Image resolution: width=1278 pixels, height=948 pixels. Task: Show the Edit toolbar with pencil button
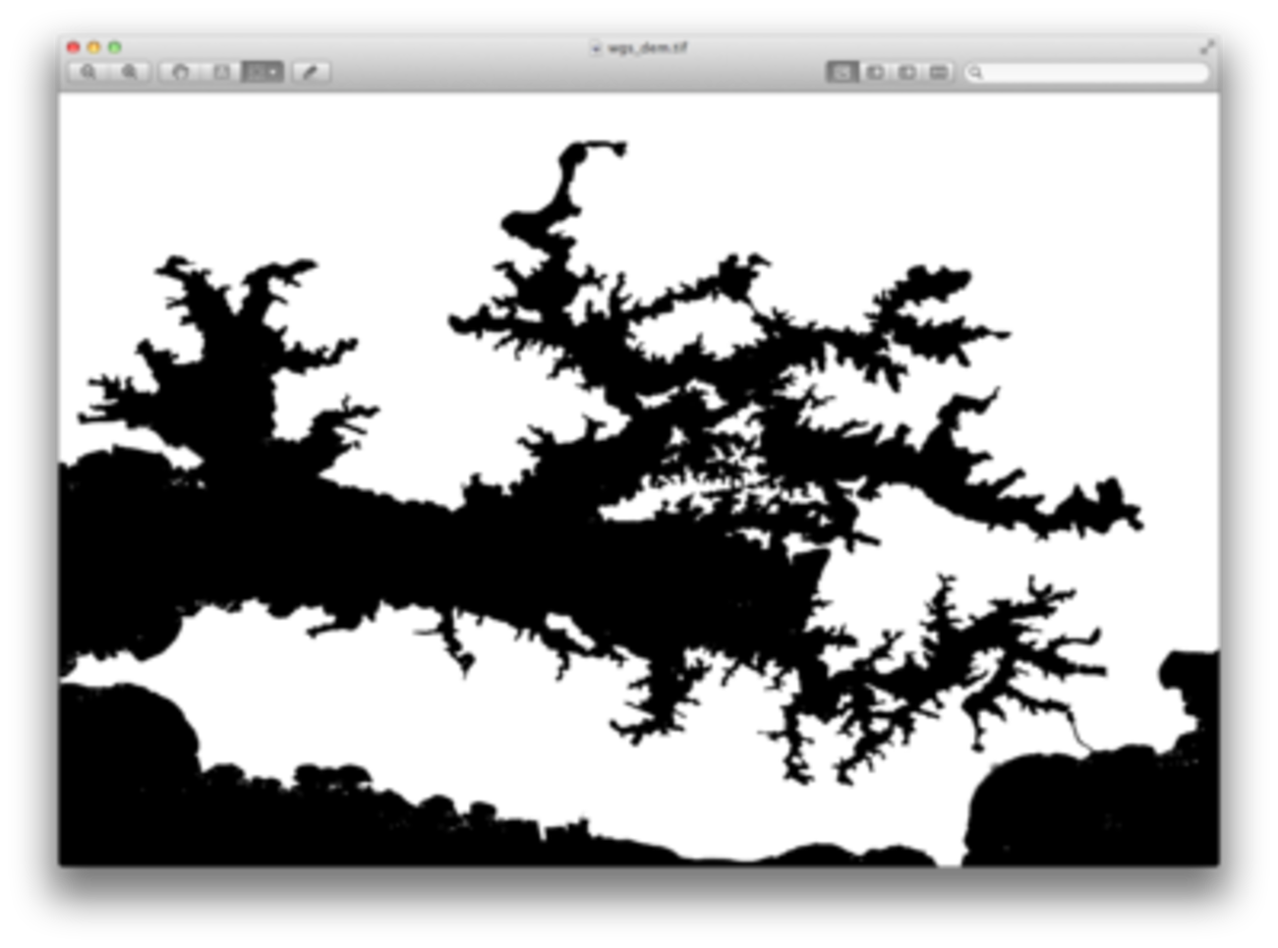pos(311,72)
